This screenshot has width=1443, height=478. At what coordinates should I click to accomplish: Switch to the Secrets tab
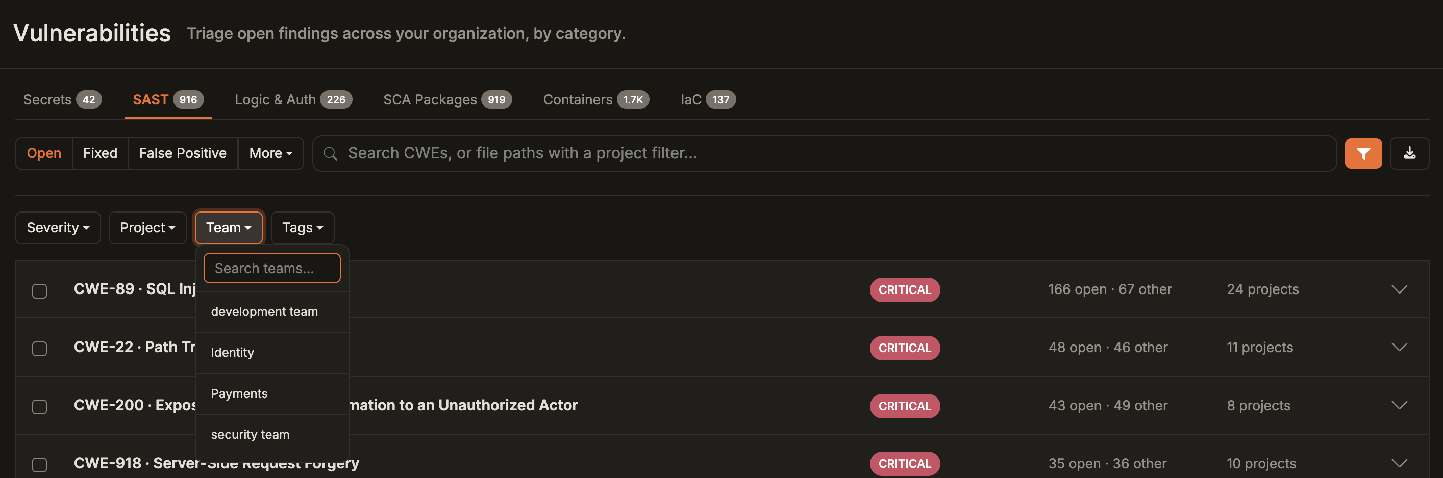pos(62,100)
